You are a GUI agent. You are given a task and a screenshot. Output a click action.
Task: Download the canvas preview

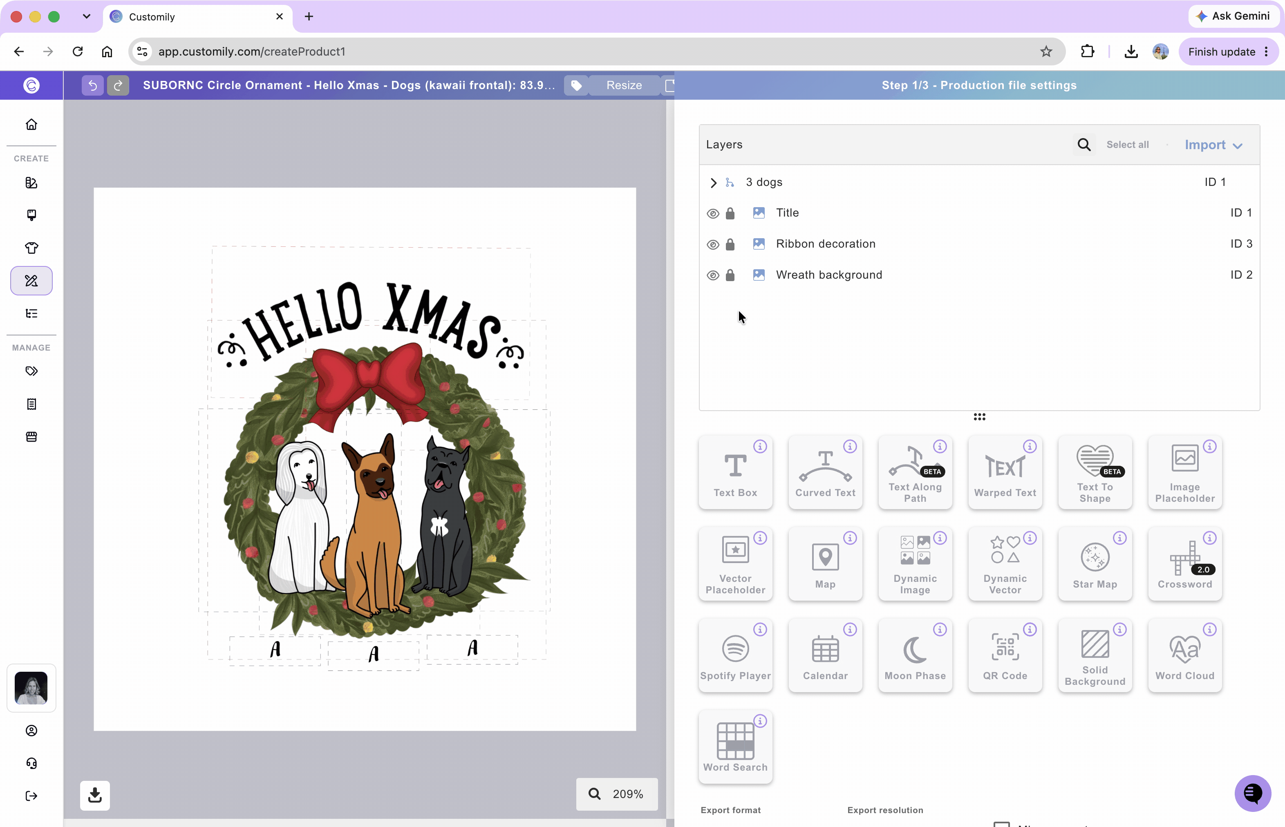coord(95,795)
